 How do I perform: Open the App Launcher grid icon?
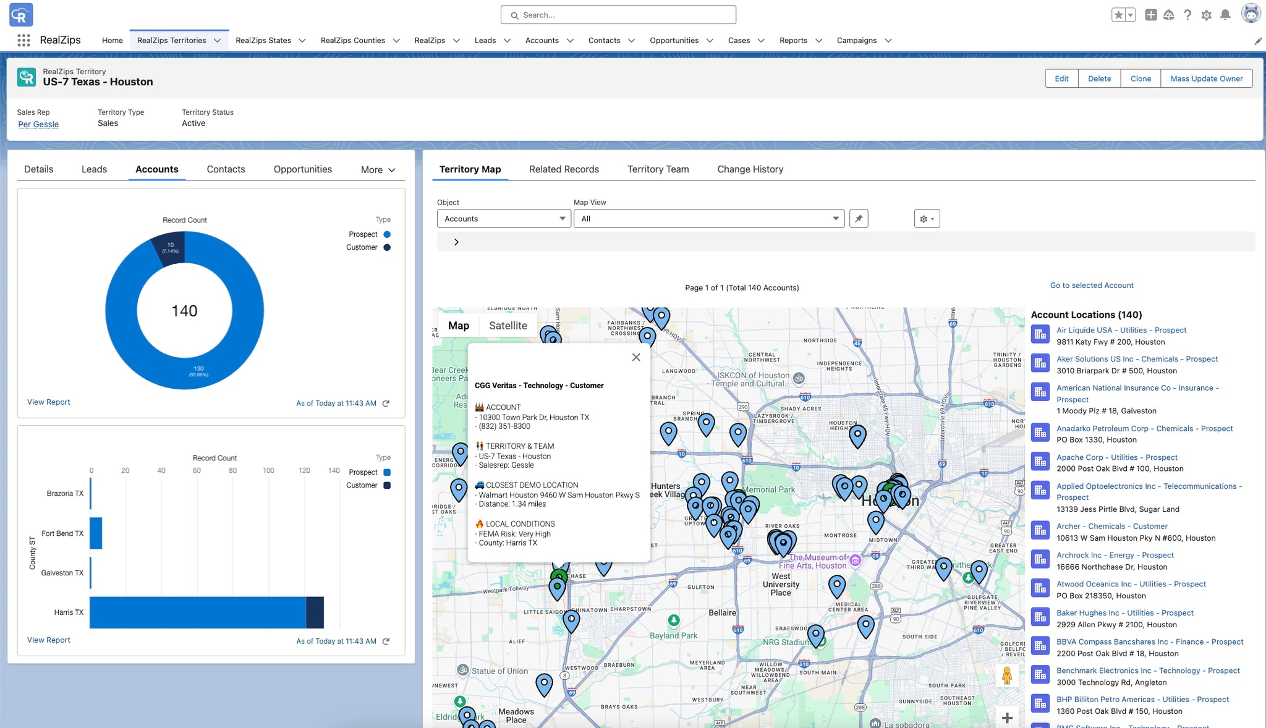[x=23, y=40]
